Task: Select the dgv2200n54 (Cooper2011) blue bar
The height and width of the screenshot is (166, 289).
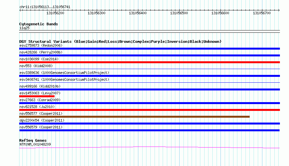Action: point(149,124)
